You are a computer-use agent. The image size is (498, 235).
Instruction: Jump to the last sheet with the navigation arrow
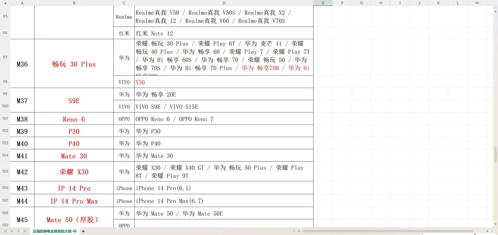[25, 231]
